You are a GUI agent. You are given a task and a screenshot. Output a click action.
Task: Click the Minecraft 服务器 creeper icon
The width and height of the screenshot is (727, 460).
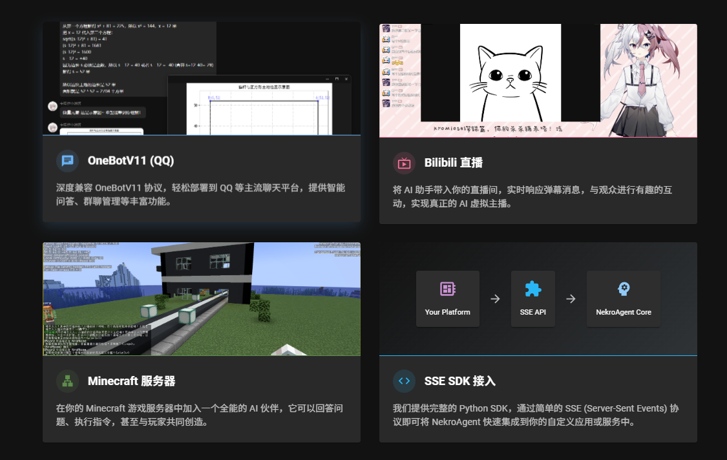tap(67, 381)
